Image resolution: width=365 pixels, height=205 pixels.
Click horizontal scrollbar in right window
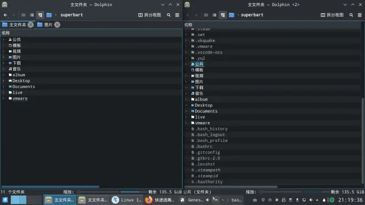click(231, 187)
